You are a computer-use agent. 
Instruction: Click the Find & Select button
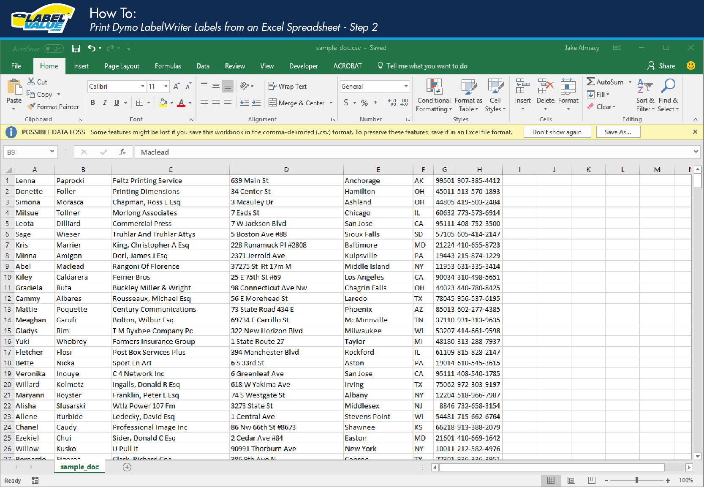click(669, 95)
